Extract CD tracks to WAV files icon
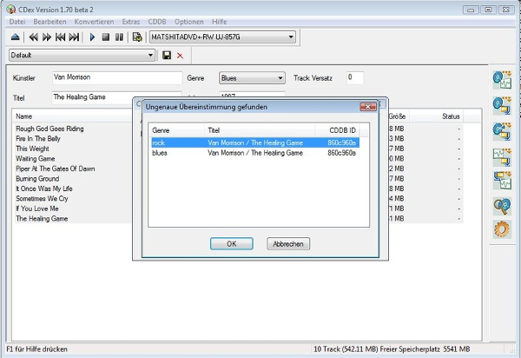This screenshot has width=521, height=358. (502, 80)
